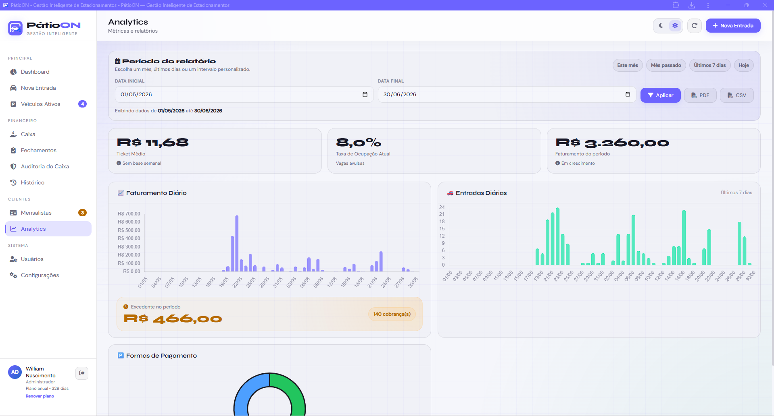The image size is (774, 416).
Task: Click the info icon beside Sem base semanal
Action: tap(119, 163)
